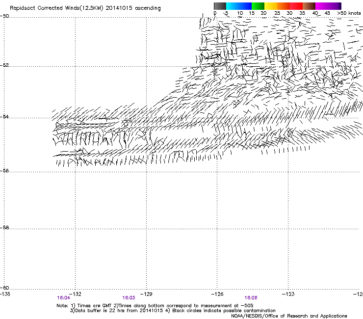The width and height of the screenshot is (363, 319).
Task: Click the latitude label '-58'
Action: coord(4,228)
